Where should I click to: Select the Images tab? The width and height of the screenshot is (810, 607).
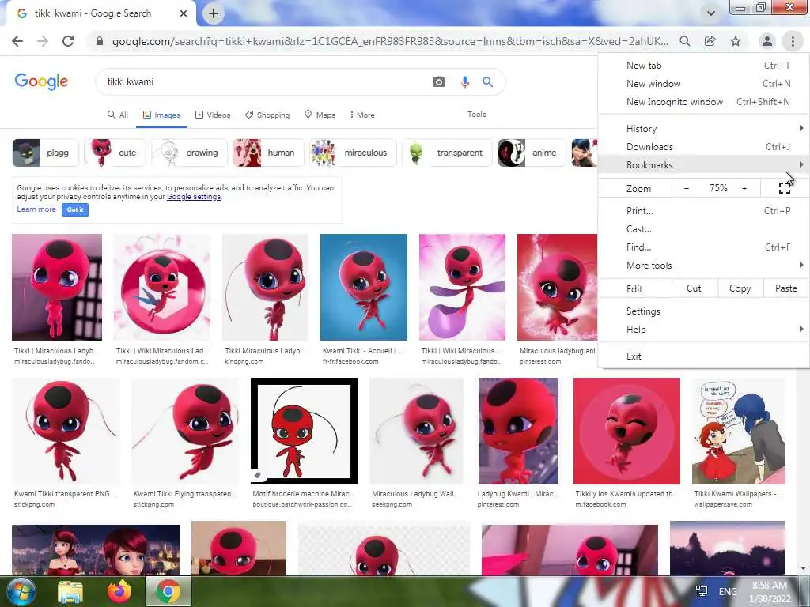click(161, 115)
